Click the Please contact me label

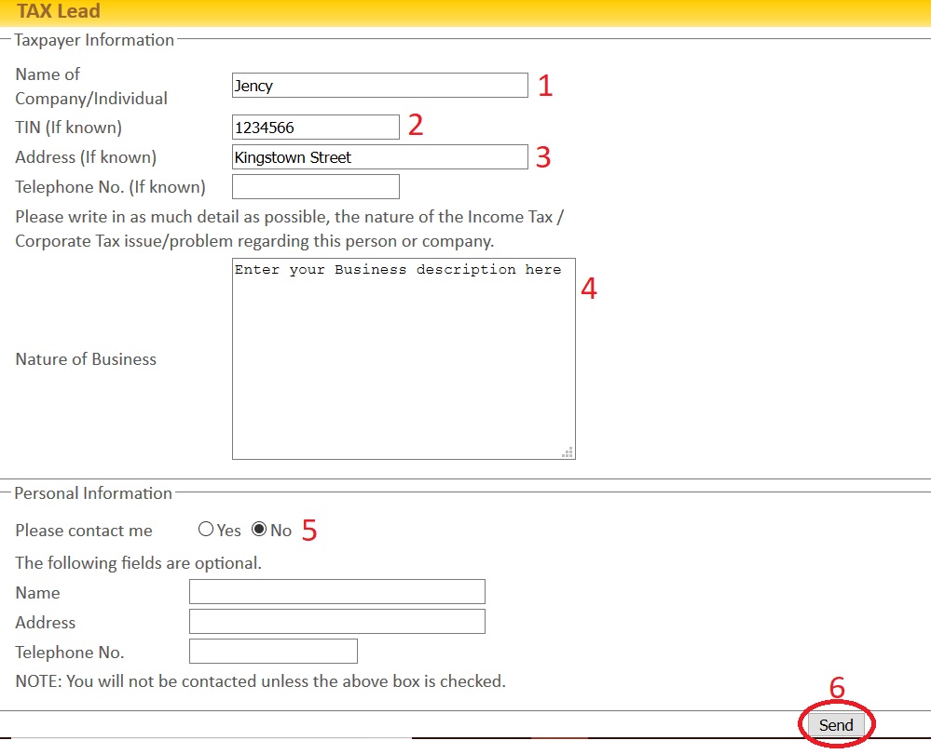tap(84, 531)
